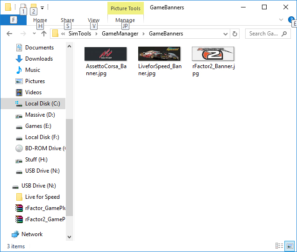Go up one folder level
The width and height of the screenshot is (297, 252).
(x=44, y=34)
